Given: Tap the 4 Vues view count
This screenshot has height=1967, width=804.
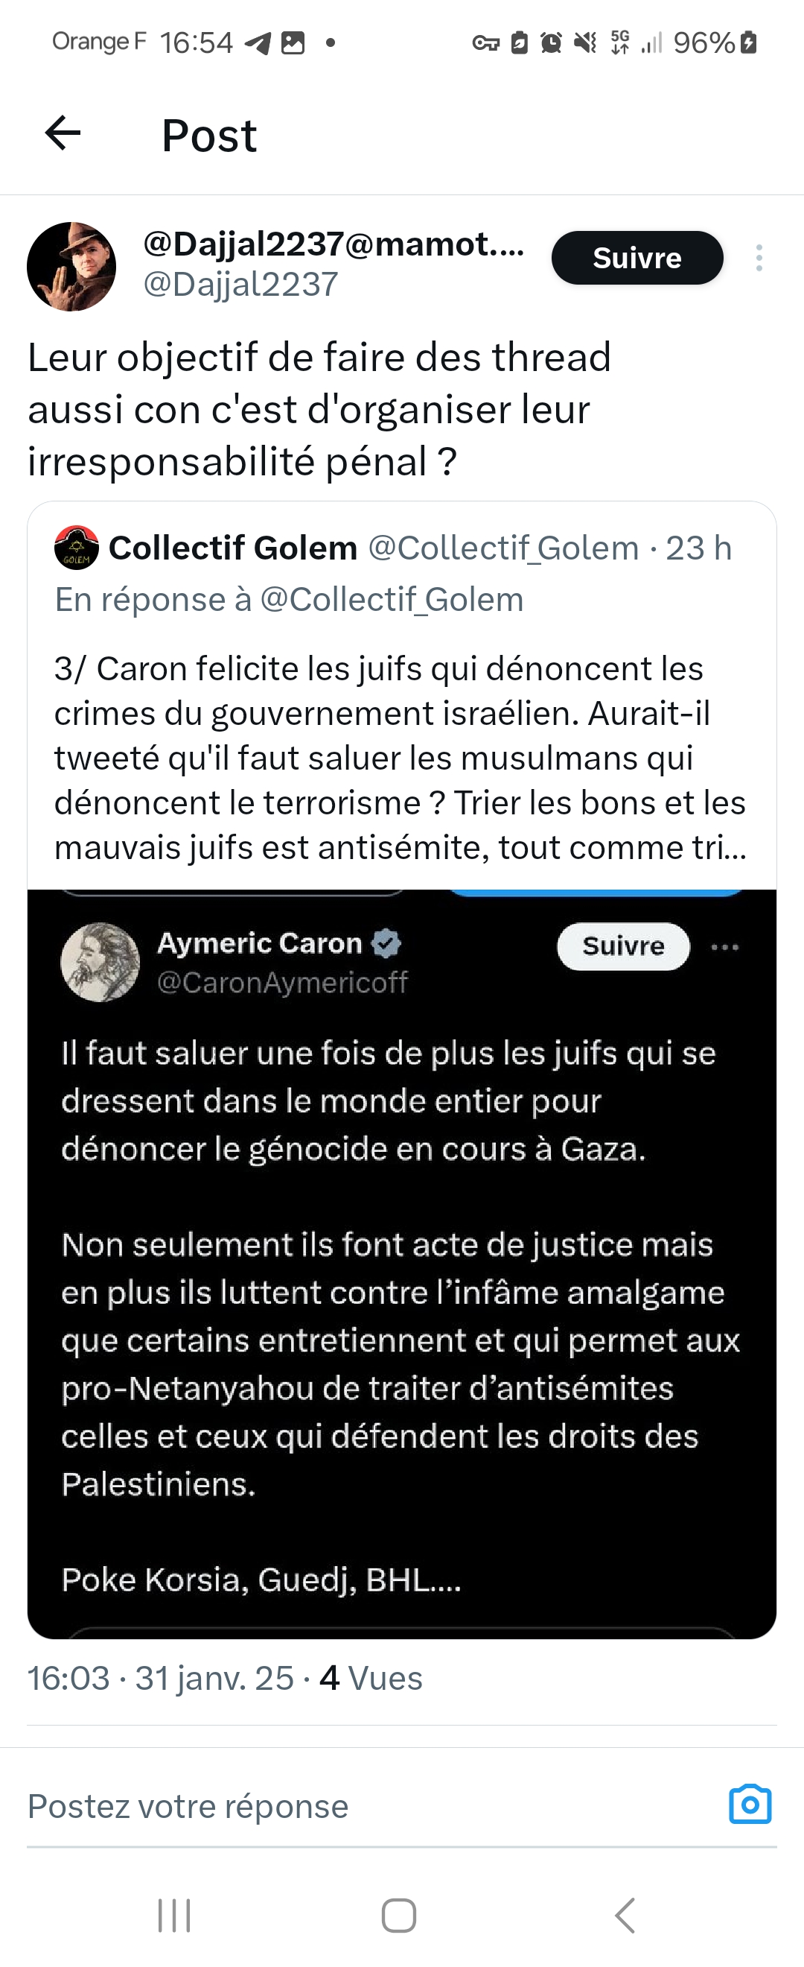Looking at the screenshot, I should click(x=371, y=1679).
